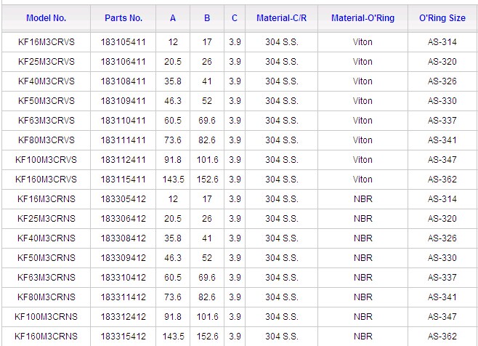Click part number 183106411

click(x=123, y=62)
